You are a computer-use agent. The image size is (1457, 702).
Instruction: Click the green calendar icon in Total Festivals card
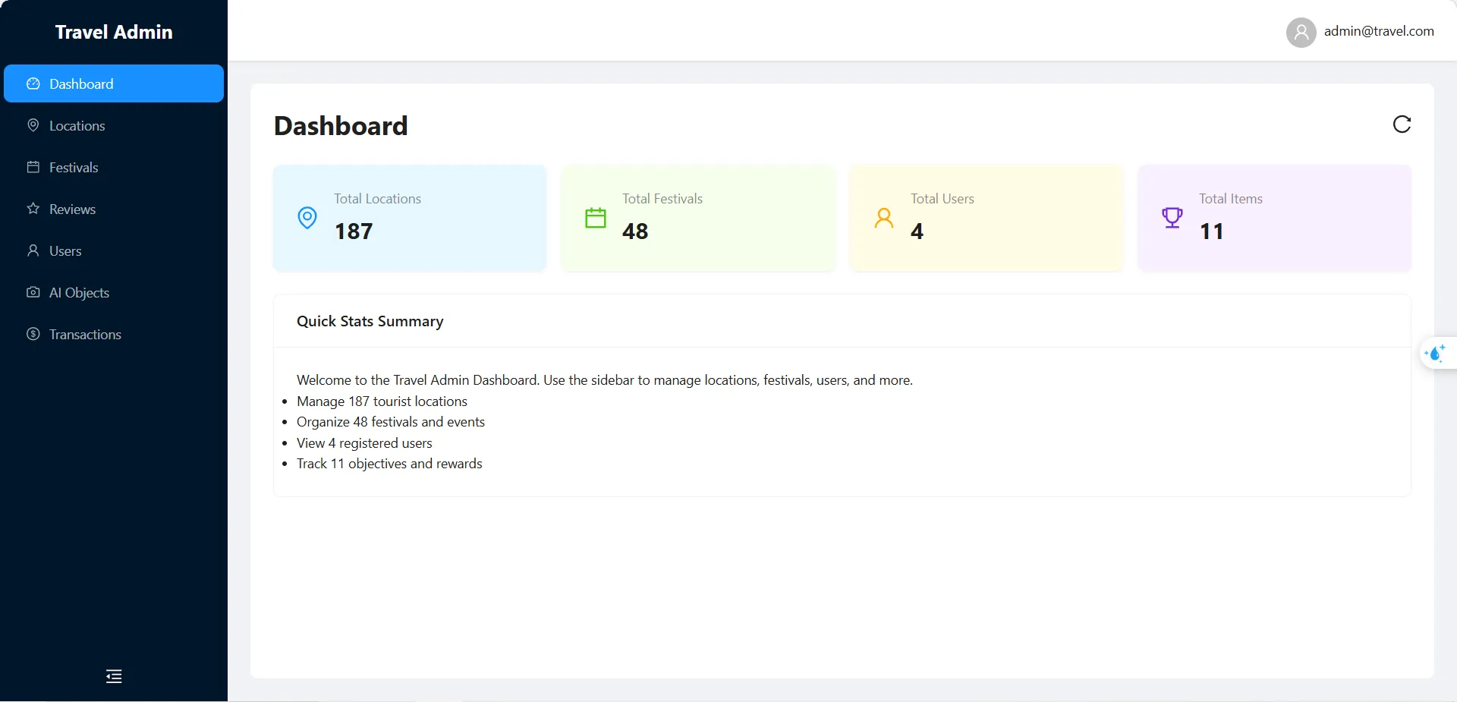pos(596,218)
